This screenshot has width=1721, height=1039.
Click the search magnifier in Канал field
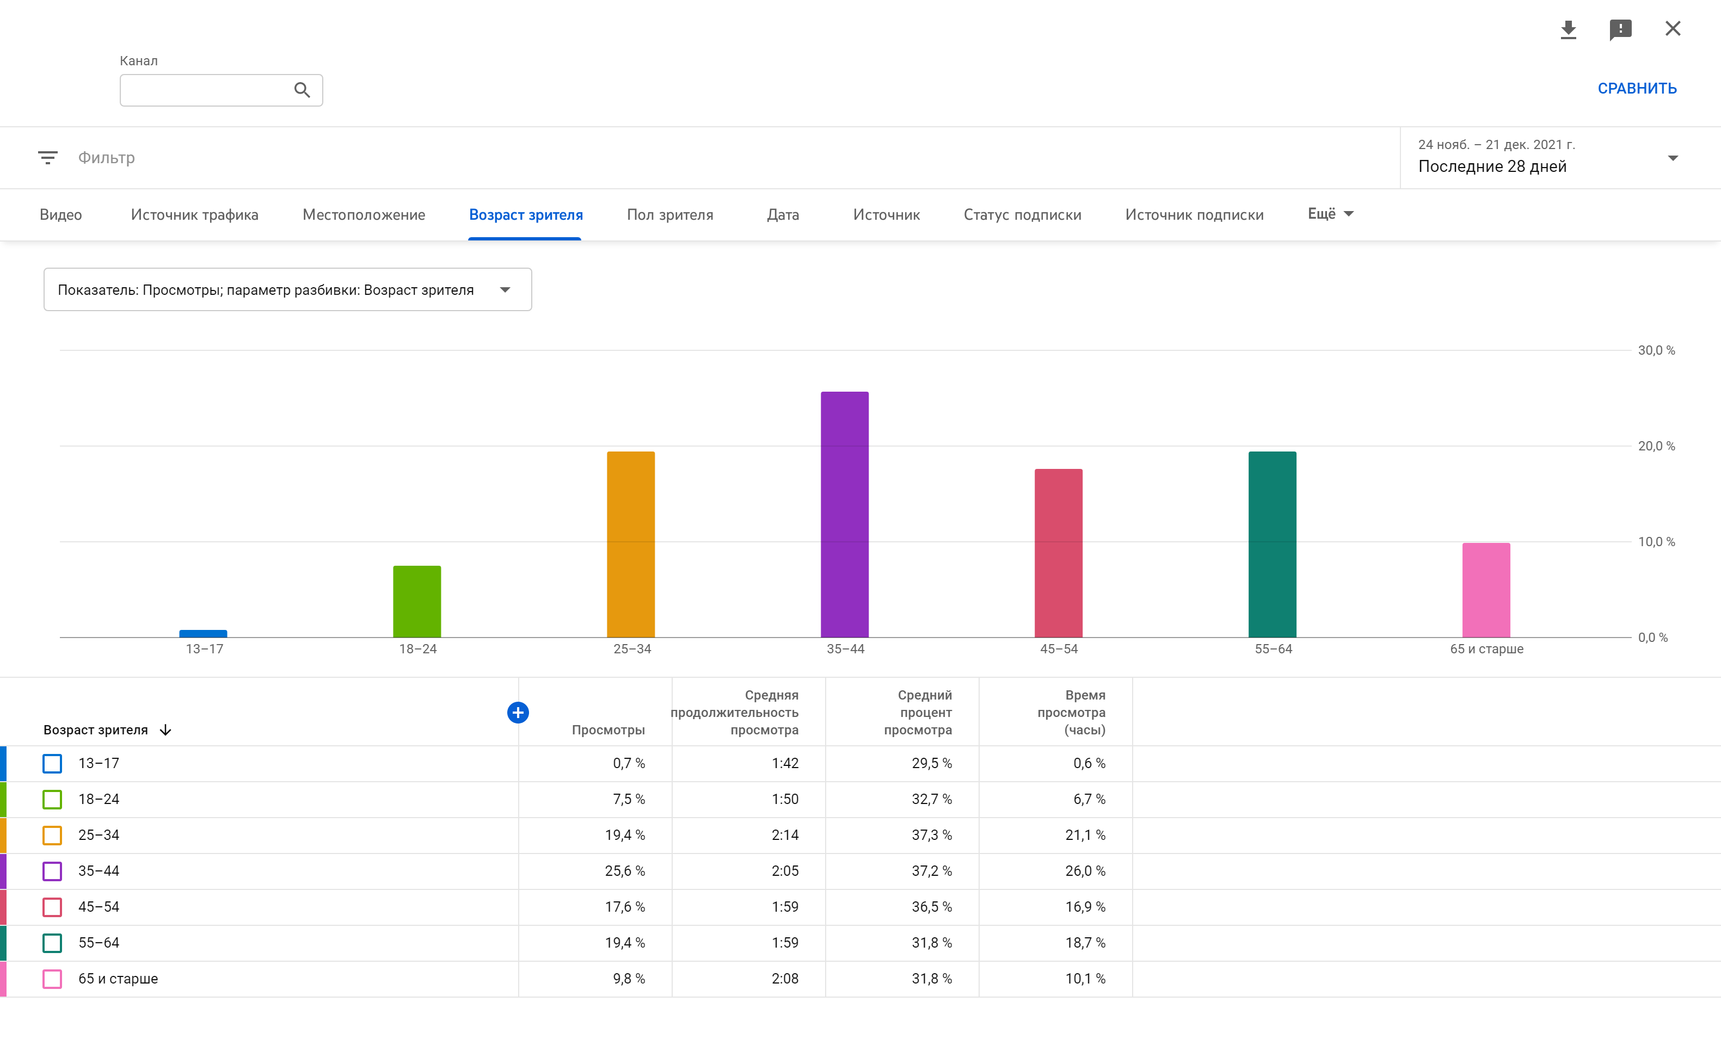[x=302, y=90]
